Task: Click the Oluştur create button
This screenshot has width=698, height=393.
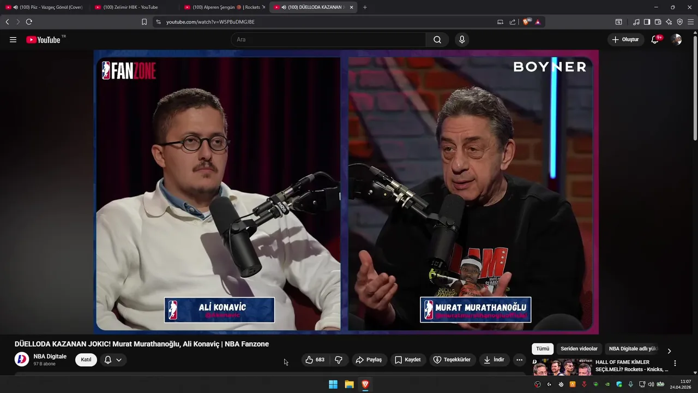Action: [625, 39]
